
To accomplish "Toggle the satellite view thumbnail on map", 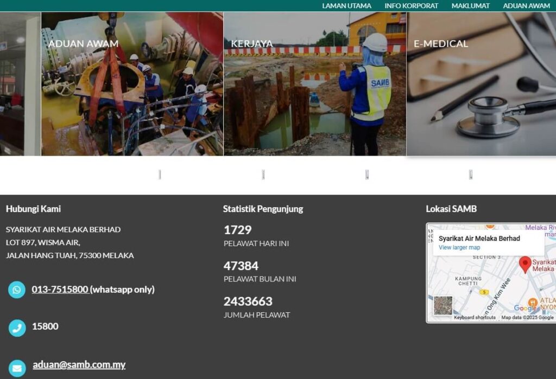I will coord(443,306).
